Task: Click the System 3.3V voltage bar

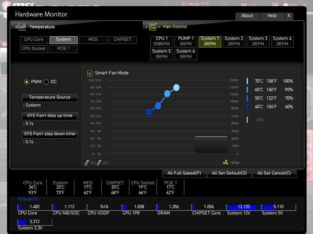Action: [x=35, y=222]
